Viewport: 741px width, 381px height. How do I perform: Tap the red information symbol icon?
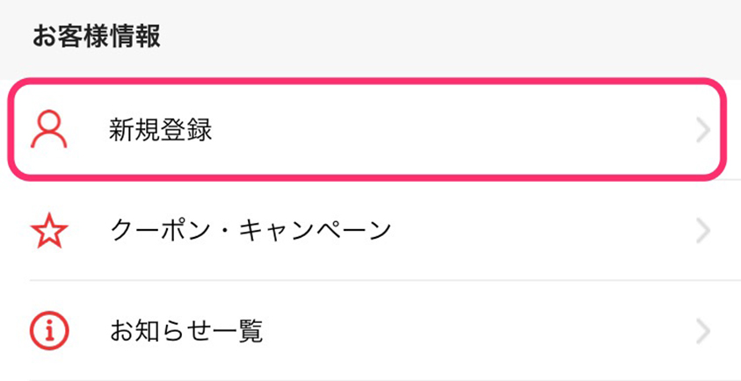pyautogui.click(x=49, y=331)
